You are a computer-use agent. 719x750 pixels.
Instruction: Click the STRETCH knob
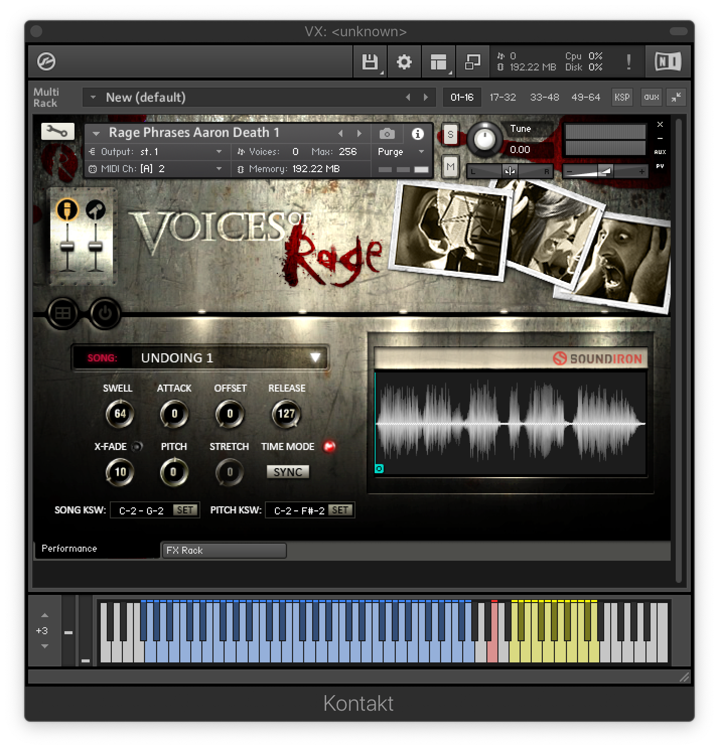(x=230, y=472)
